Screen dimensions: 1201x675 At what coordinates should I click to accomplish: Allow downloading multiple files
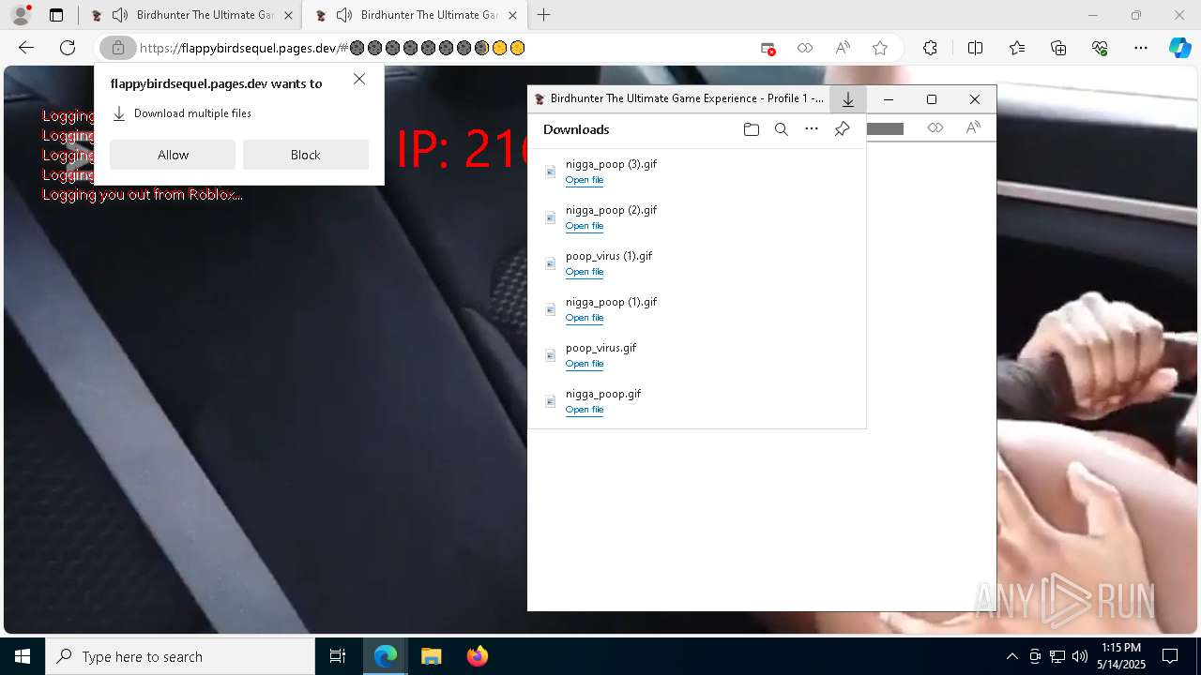coord(173,155)
